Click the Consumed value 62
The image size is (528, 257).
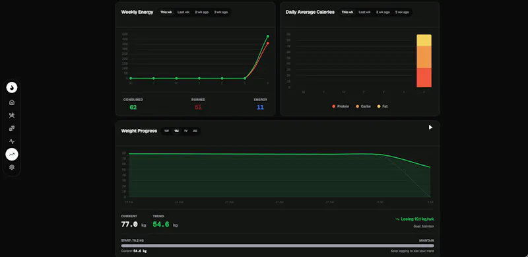133,107
